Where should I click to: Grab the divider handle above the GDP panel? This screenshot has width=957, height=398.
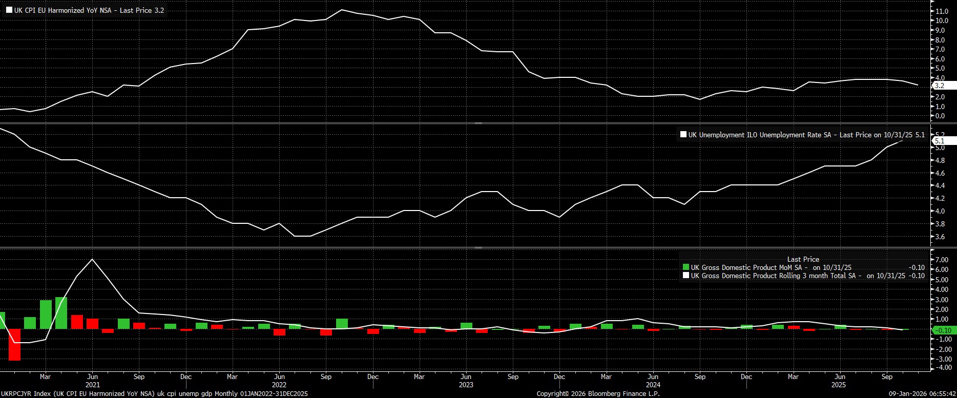pos(478,248)
